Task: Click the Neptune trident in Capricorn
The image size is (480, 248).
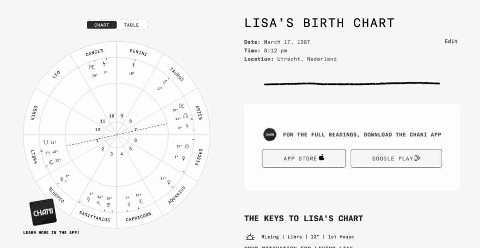Action: (x=127, y=203)
